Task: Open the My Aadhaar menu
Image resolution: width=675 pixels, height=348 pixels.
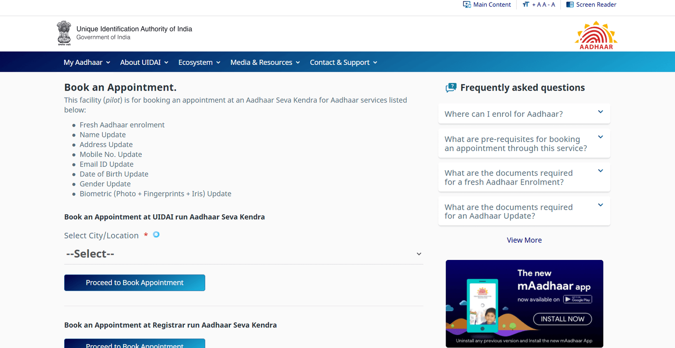Action: coord(86,62)
